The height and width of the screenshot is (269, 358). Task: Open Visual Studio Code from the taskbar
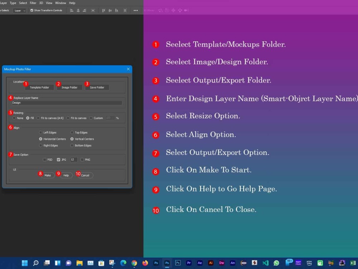[265, 263]
